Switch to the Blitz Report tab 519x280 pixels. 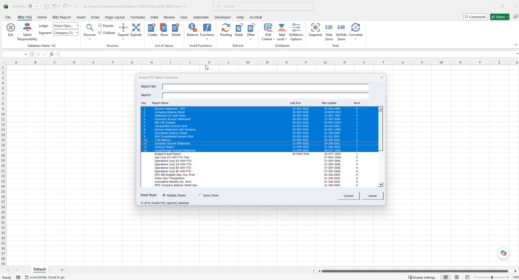point(61,17)
